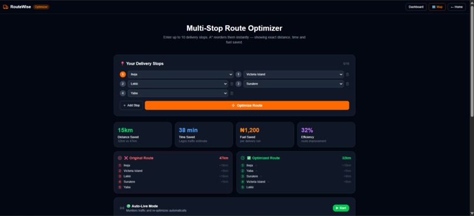This screenshot has width=474, height=216.
Task: Switch to the Map view
Action: point(437,7)
